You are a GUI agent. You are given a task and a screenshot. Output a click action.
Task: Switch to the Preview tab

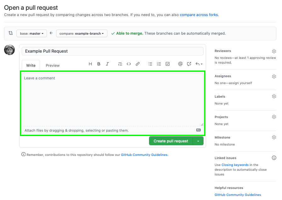pos(53,66)
